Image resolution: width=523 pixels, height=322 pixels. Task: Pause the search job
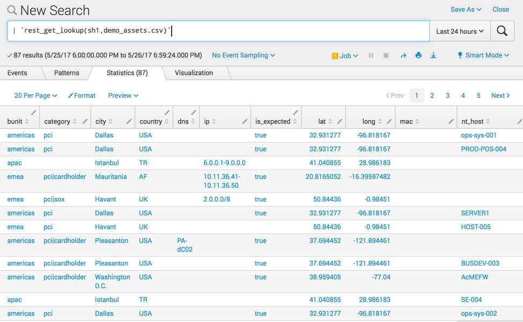[371, 55]
